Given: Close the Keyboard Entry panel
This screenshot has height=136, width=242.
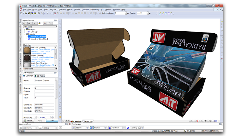Looking at the screenshot, I should pos(70,124).
